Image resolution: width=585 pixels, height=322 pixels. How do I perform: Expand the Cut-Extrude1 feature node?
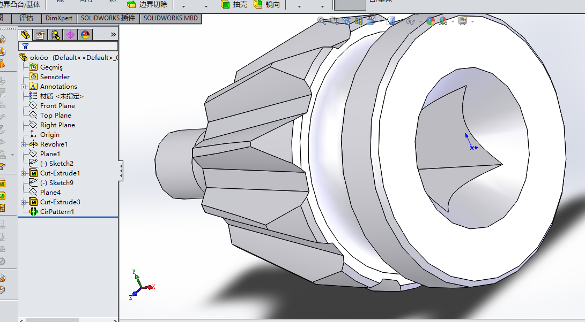point(23,173)
